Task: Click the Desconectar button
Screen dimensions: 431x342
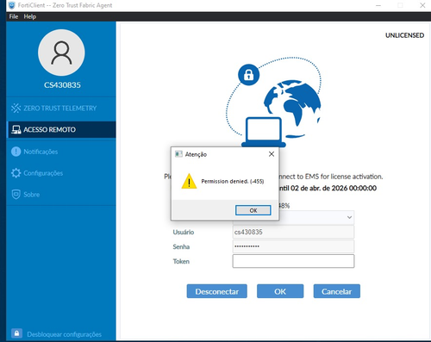Action: 217,291
